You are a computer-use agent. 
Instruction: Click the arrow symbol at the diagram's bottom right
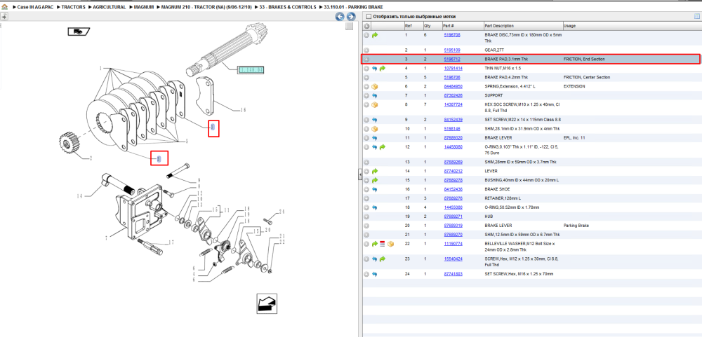(x=266, y=303)
